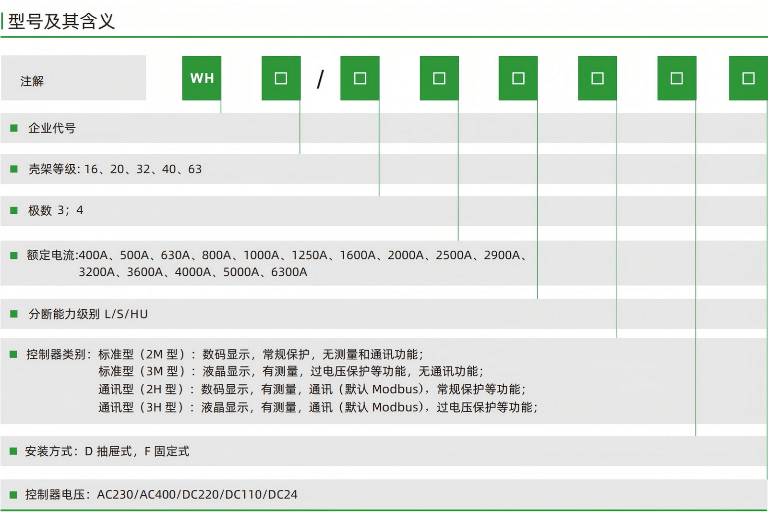The width and height of the screenshot is (768, 512).
Task: Toggle the green marker beside 壳架等级
Action: [14, 170]
